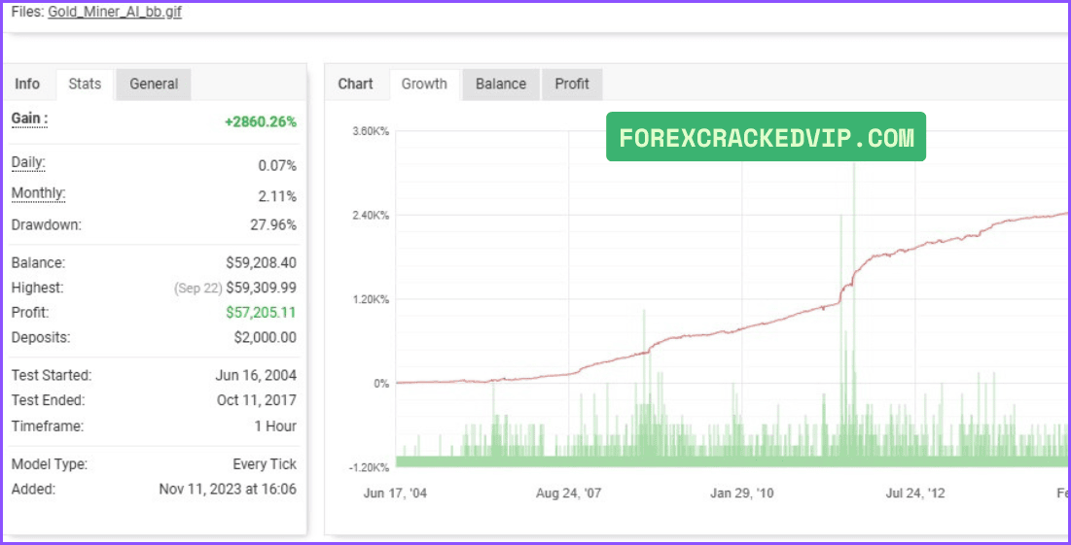Open the Balance chart tab
This screenshot has height=545, width=1071.
pyautogui.click(x=501, y=84)
